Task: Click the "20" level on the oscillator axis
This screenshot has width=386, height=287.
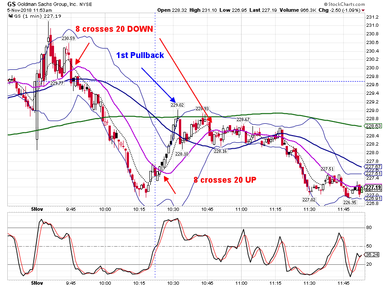Action: point(369,264)
